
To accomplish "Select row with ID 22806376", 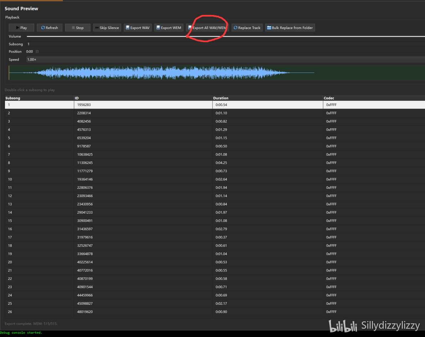I will coord(215,187).
